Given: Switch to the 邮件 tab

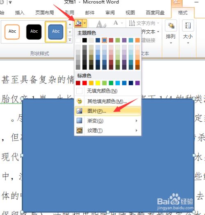Looking at the screenshot, I should [x=90, y=13].
